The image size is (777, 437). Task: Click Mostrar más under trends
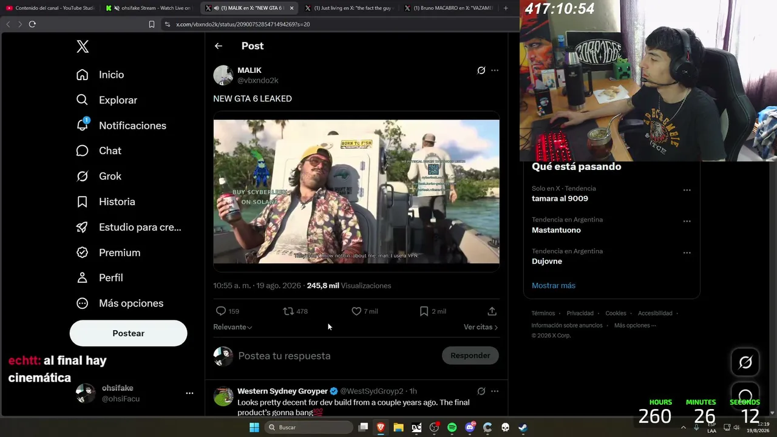(554, 286)
